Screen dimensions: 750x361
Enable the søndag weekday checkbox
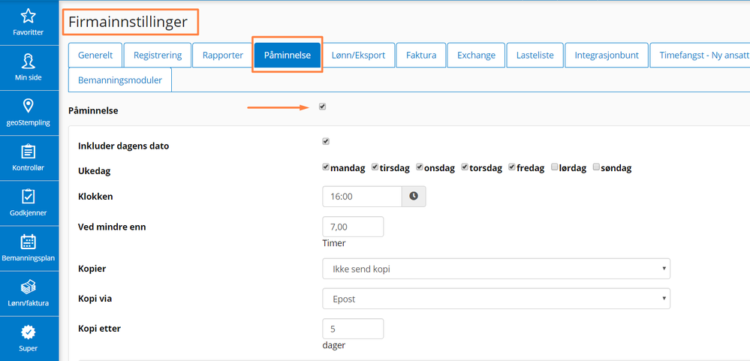point(596,167)
